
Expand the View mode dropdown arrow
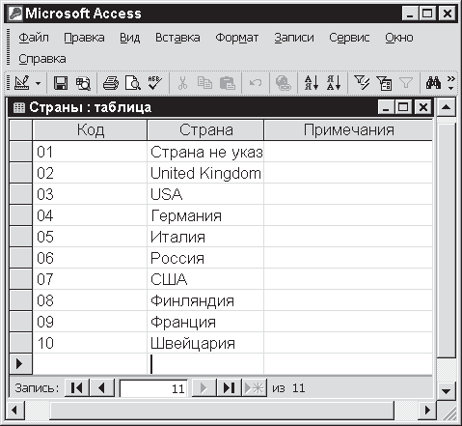[38, 84]
